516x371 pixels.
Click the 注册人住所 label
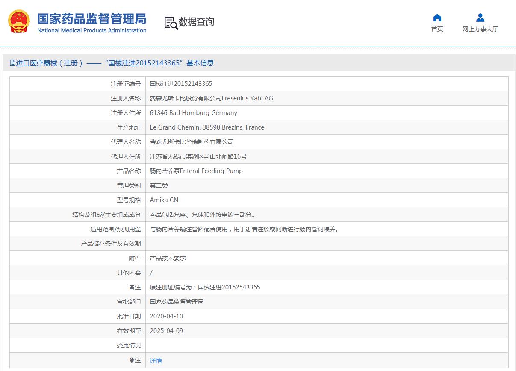126,113
